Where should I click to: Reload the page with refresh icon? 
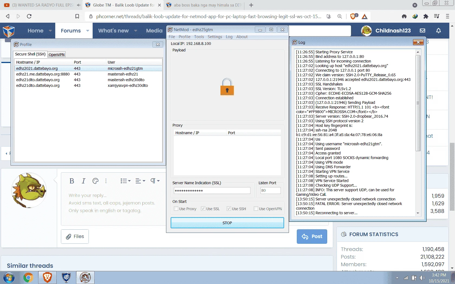tap(29, 16)
